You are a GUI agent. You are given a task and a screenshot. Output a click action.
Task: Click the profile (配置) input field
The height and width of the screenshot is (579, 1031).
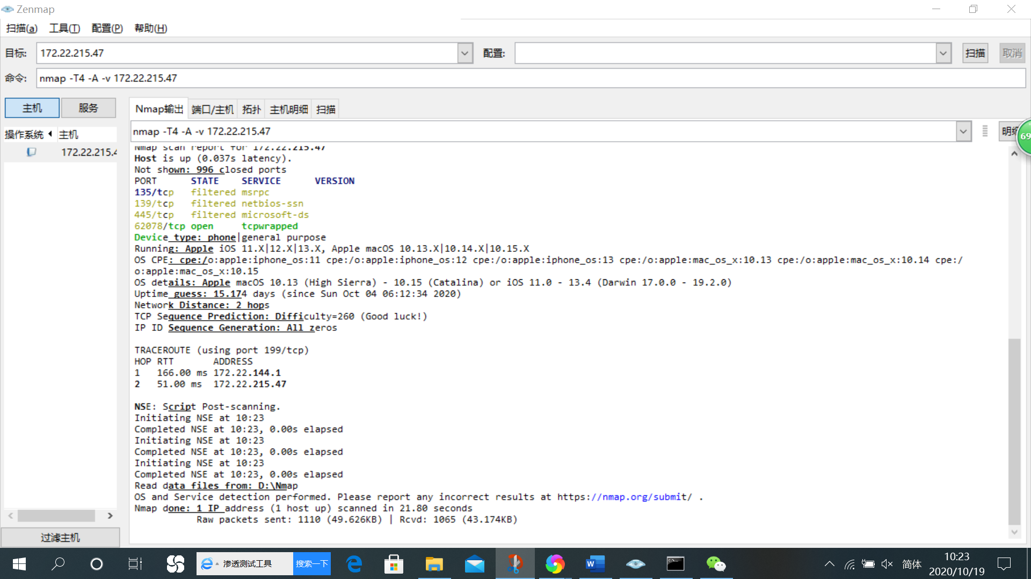tap(726, 53)
